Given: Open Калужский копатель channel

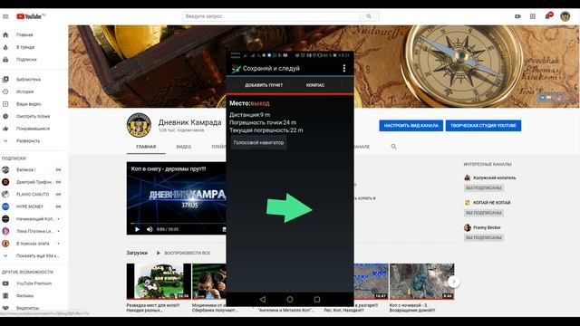Looking at the screenshot, I should pyautogui.click(x=494, y=177).
